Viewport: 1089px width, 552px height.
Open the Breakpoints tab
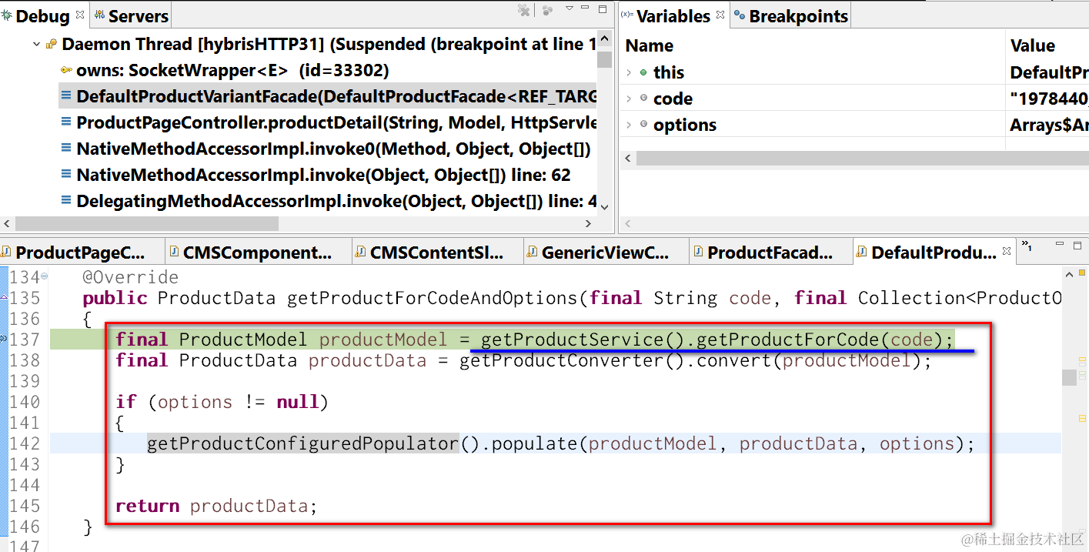point(790,16)
